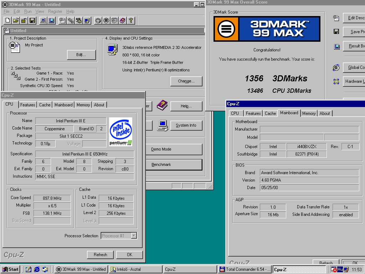
Task: Click the Windows Start button
Action: pos(10,269)
